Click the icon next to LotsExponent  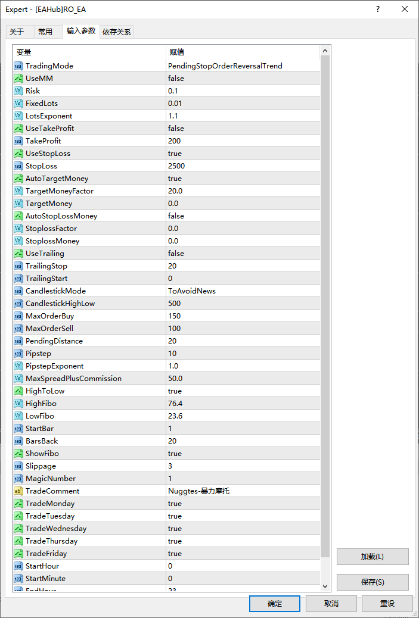pos(18,116)
